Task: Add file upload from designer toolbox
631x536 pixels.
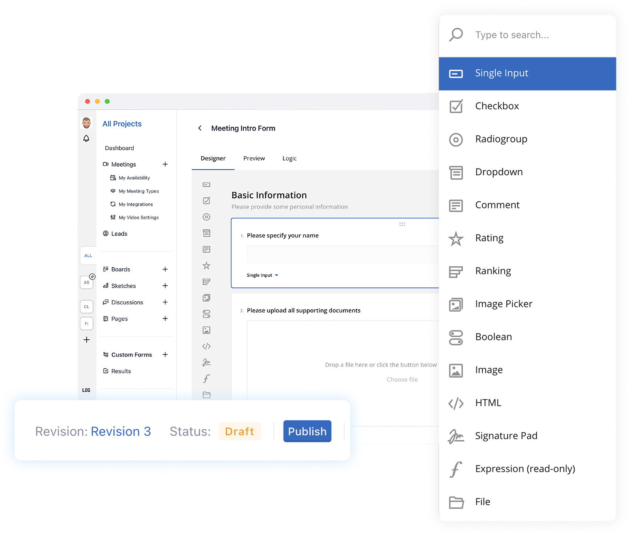Action: coord(206,395)
